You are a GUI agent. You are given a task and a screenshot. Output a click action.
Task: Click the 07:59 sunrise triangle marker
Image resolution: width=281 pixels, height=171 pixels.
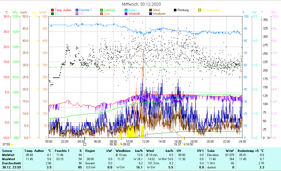pyautogui.click(x=11, y=144)
